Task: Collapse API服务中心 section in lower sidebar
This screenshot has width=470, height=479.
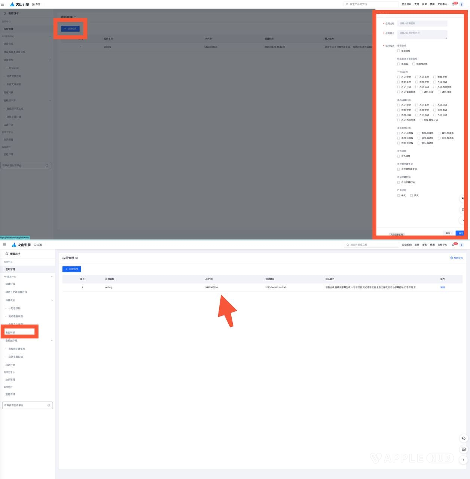Action: coord(52,277)
